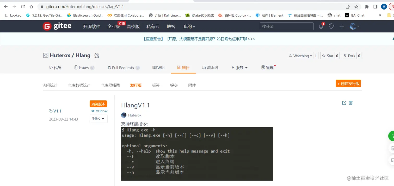Open the Pull Requests tab
394x186 pixels.
pos(124,68)
